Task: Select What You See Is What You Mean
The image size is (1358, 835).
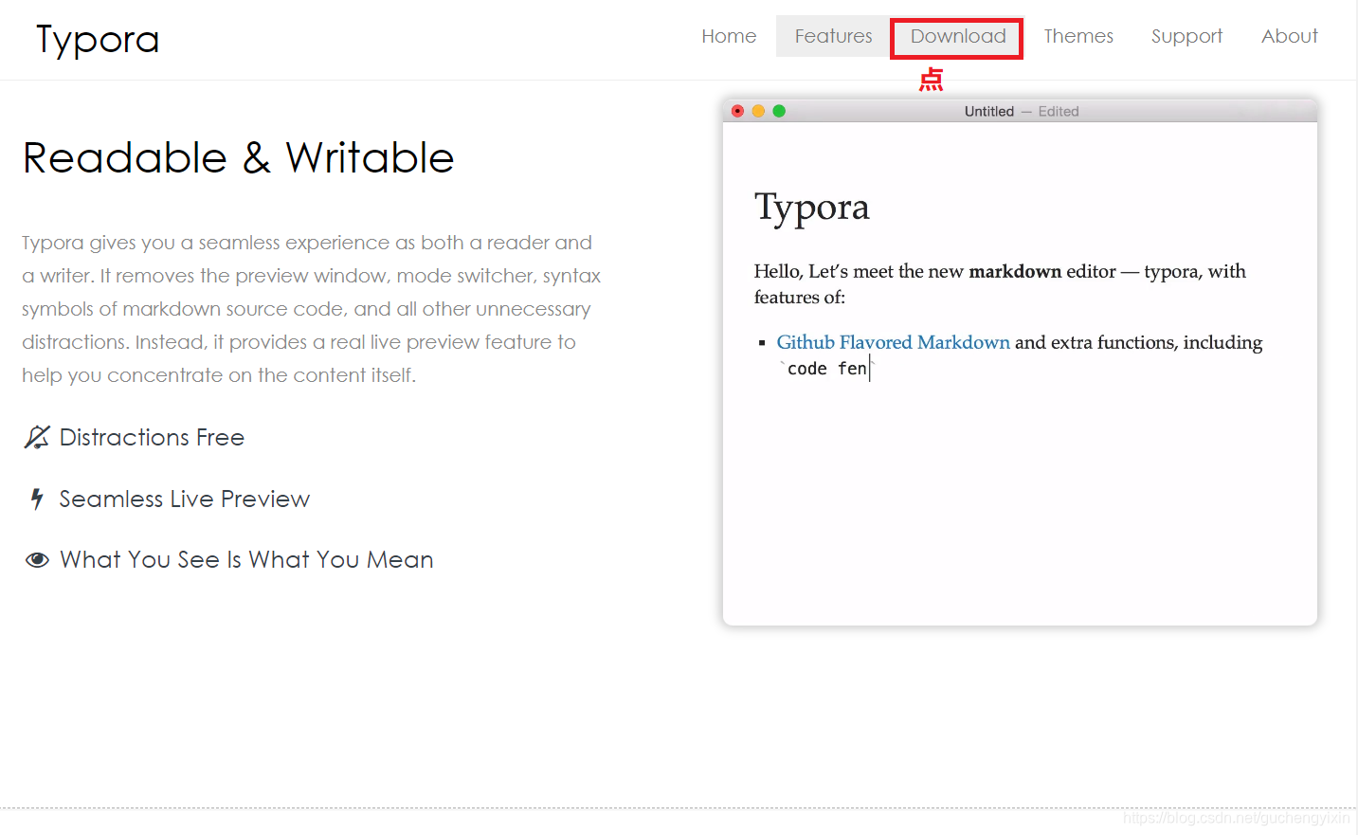Action: 246,559
